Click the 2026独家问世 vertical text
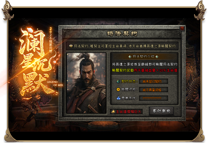 pos(51,40)
